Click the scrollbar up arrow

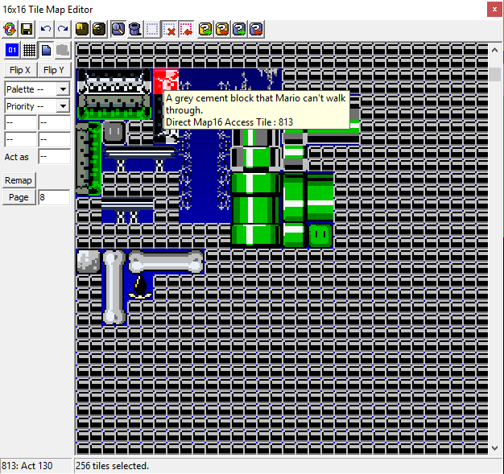(494, 50)
